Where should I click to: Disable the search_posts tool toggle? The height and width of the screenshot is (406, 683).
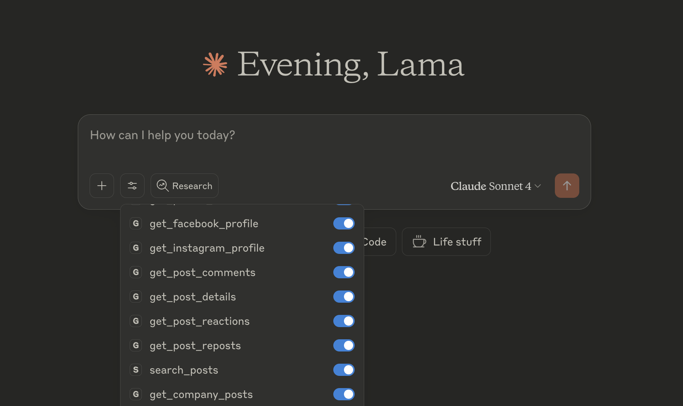[344, 370]
